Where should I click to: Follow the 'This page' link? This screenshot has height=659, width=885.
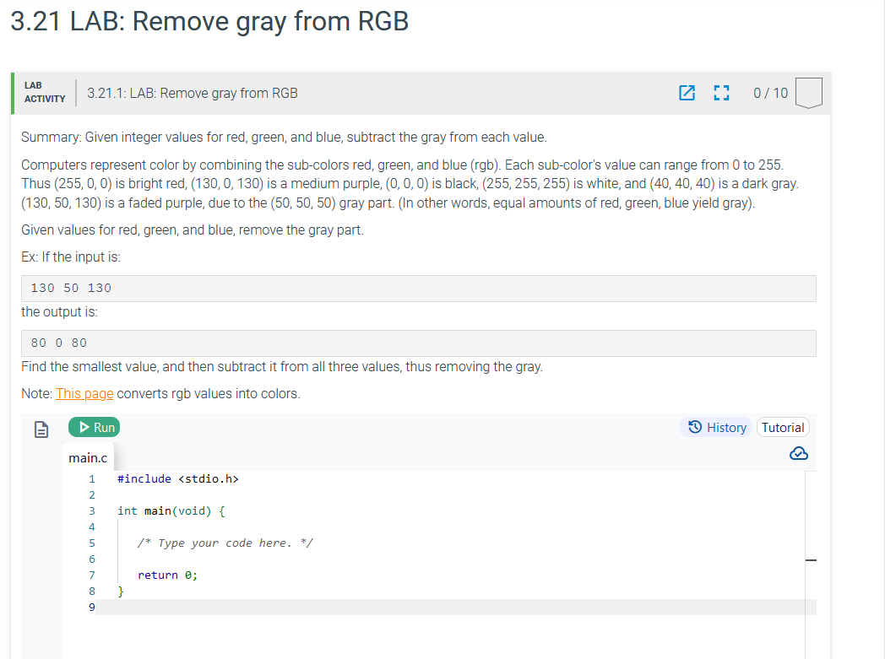[84, 393]
